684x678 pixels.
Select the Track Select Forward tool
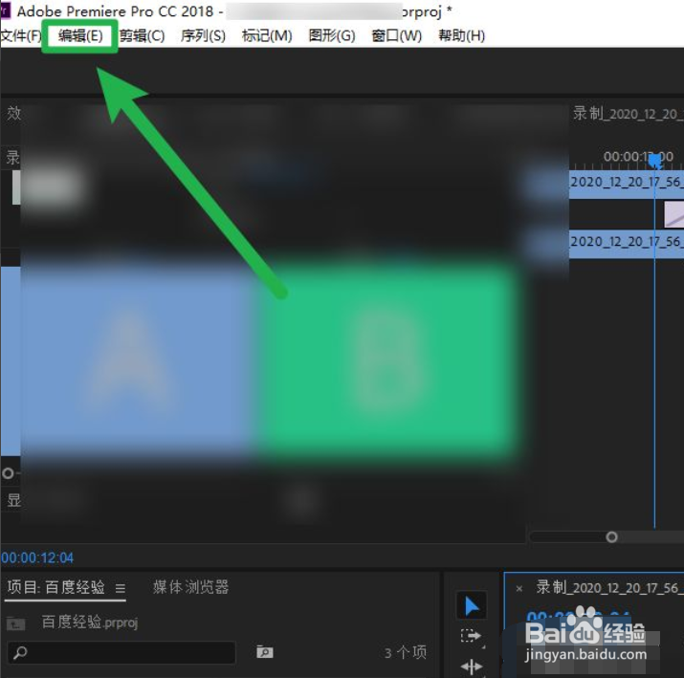click(471, 636)
